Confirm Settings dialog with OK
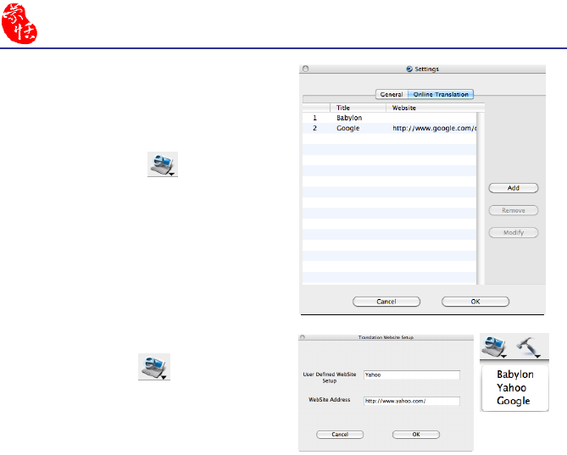The image size is (567, 455). (x=475, y=302)
